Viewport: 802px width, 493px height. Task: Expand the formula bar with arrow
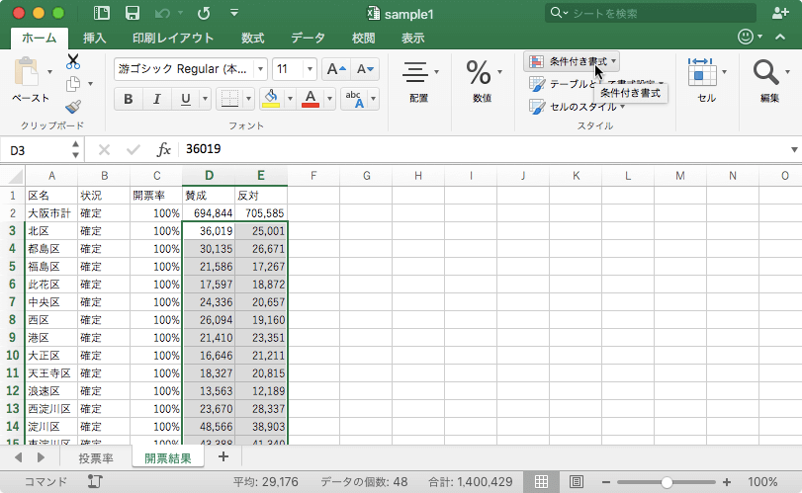[794, 150]
